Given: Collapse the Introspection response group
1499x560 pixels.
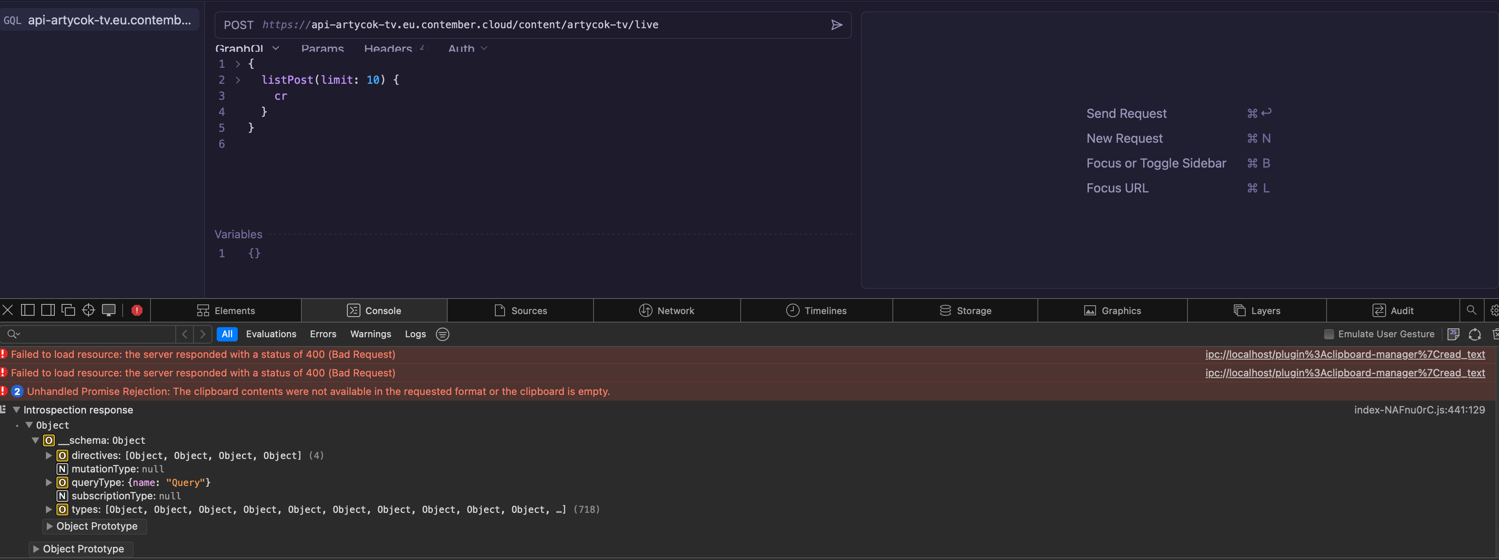Looking at the screenshot, I should [x=16, y=410].
